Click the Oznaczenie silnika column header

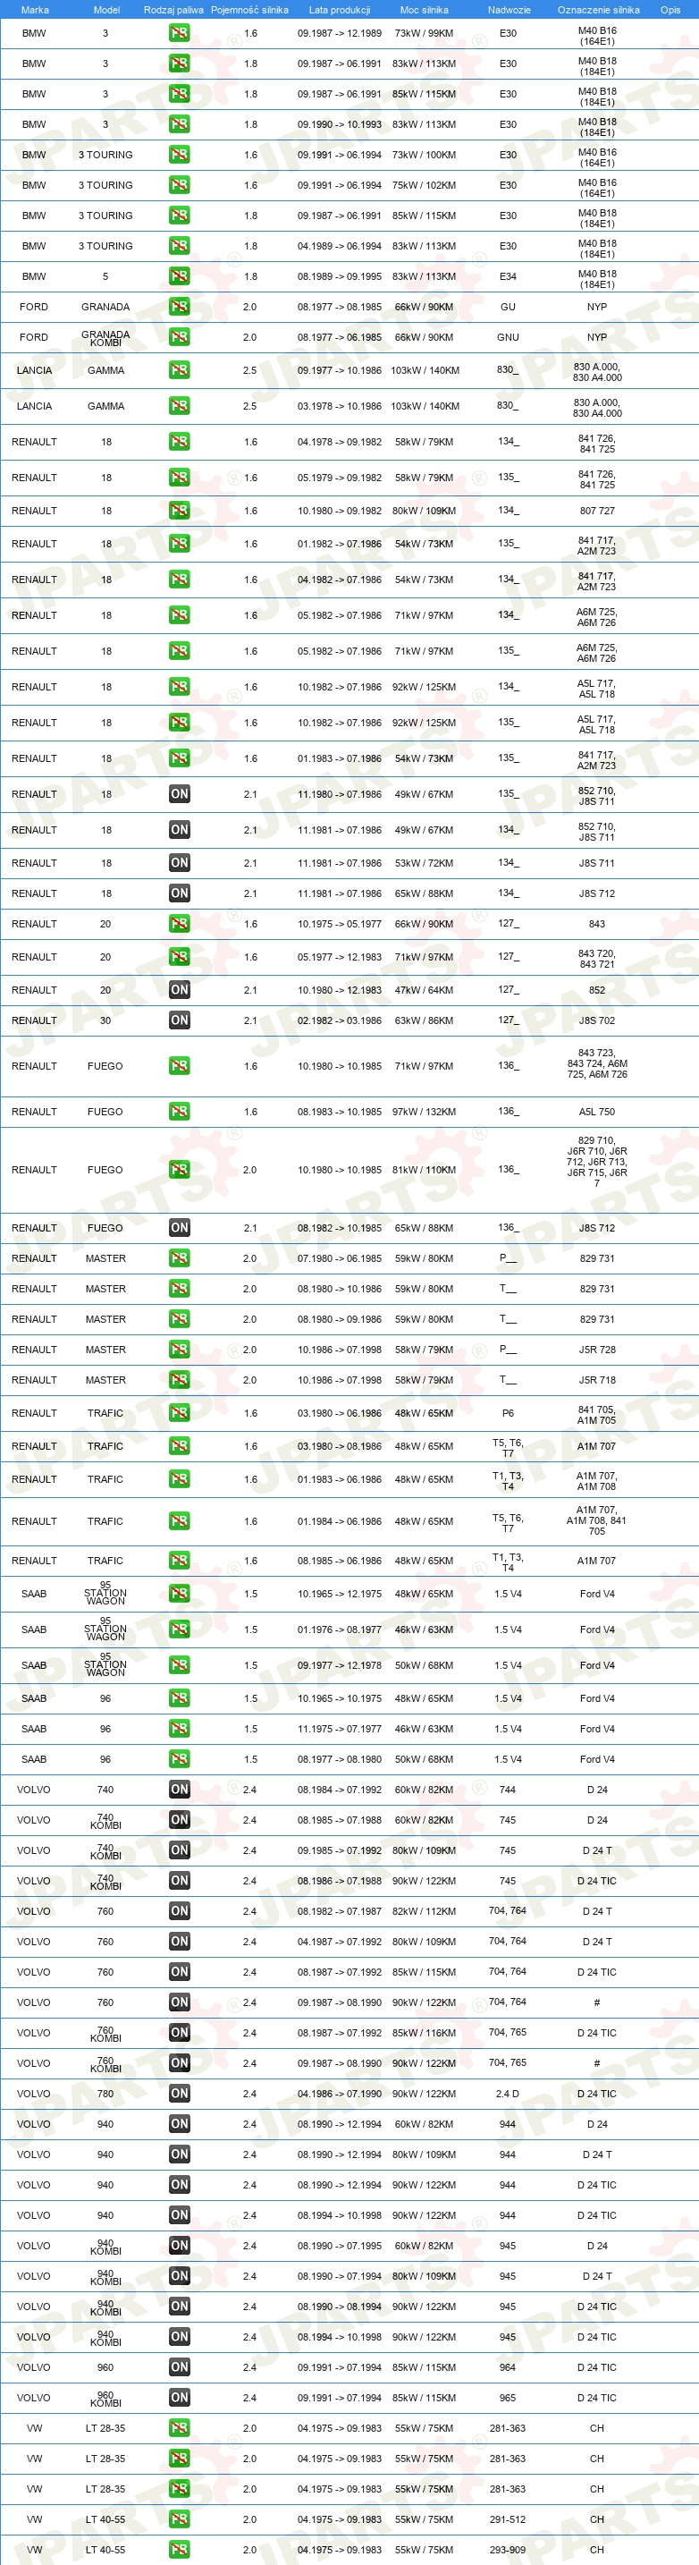[x=598, y=10]
